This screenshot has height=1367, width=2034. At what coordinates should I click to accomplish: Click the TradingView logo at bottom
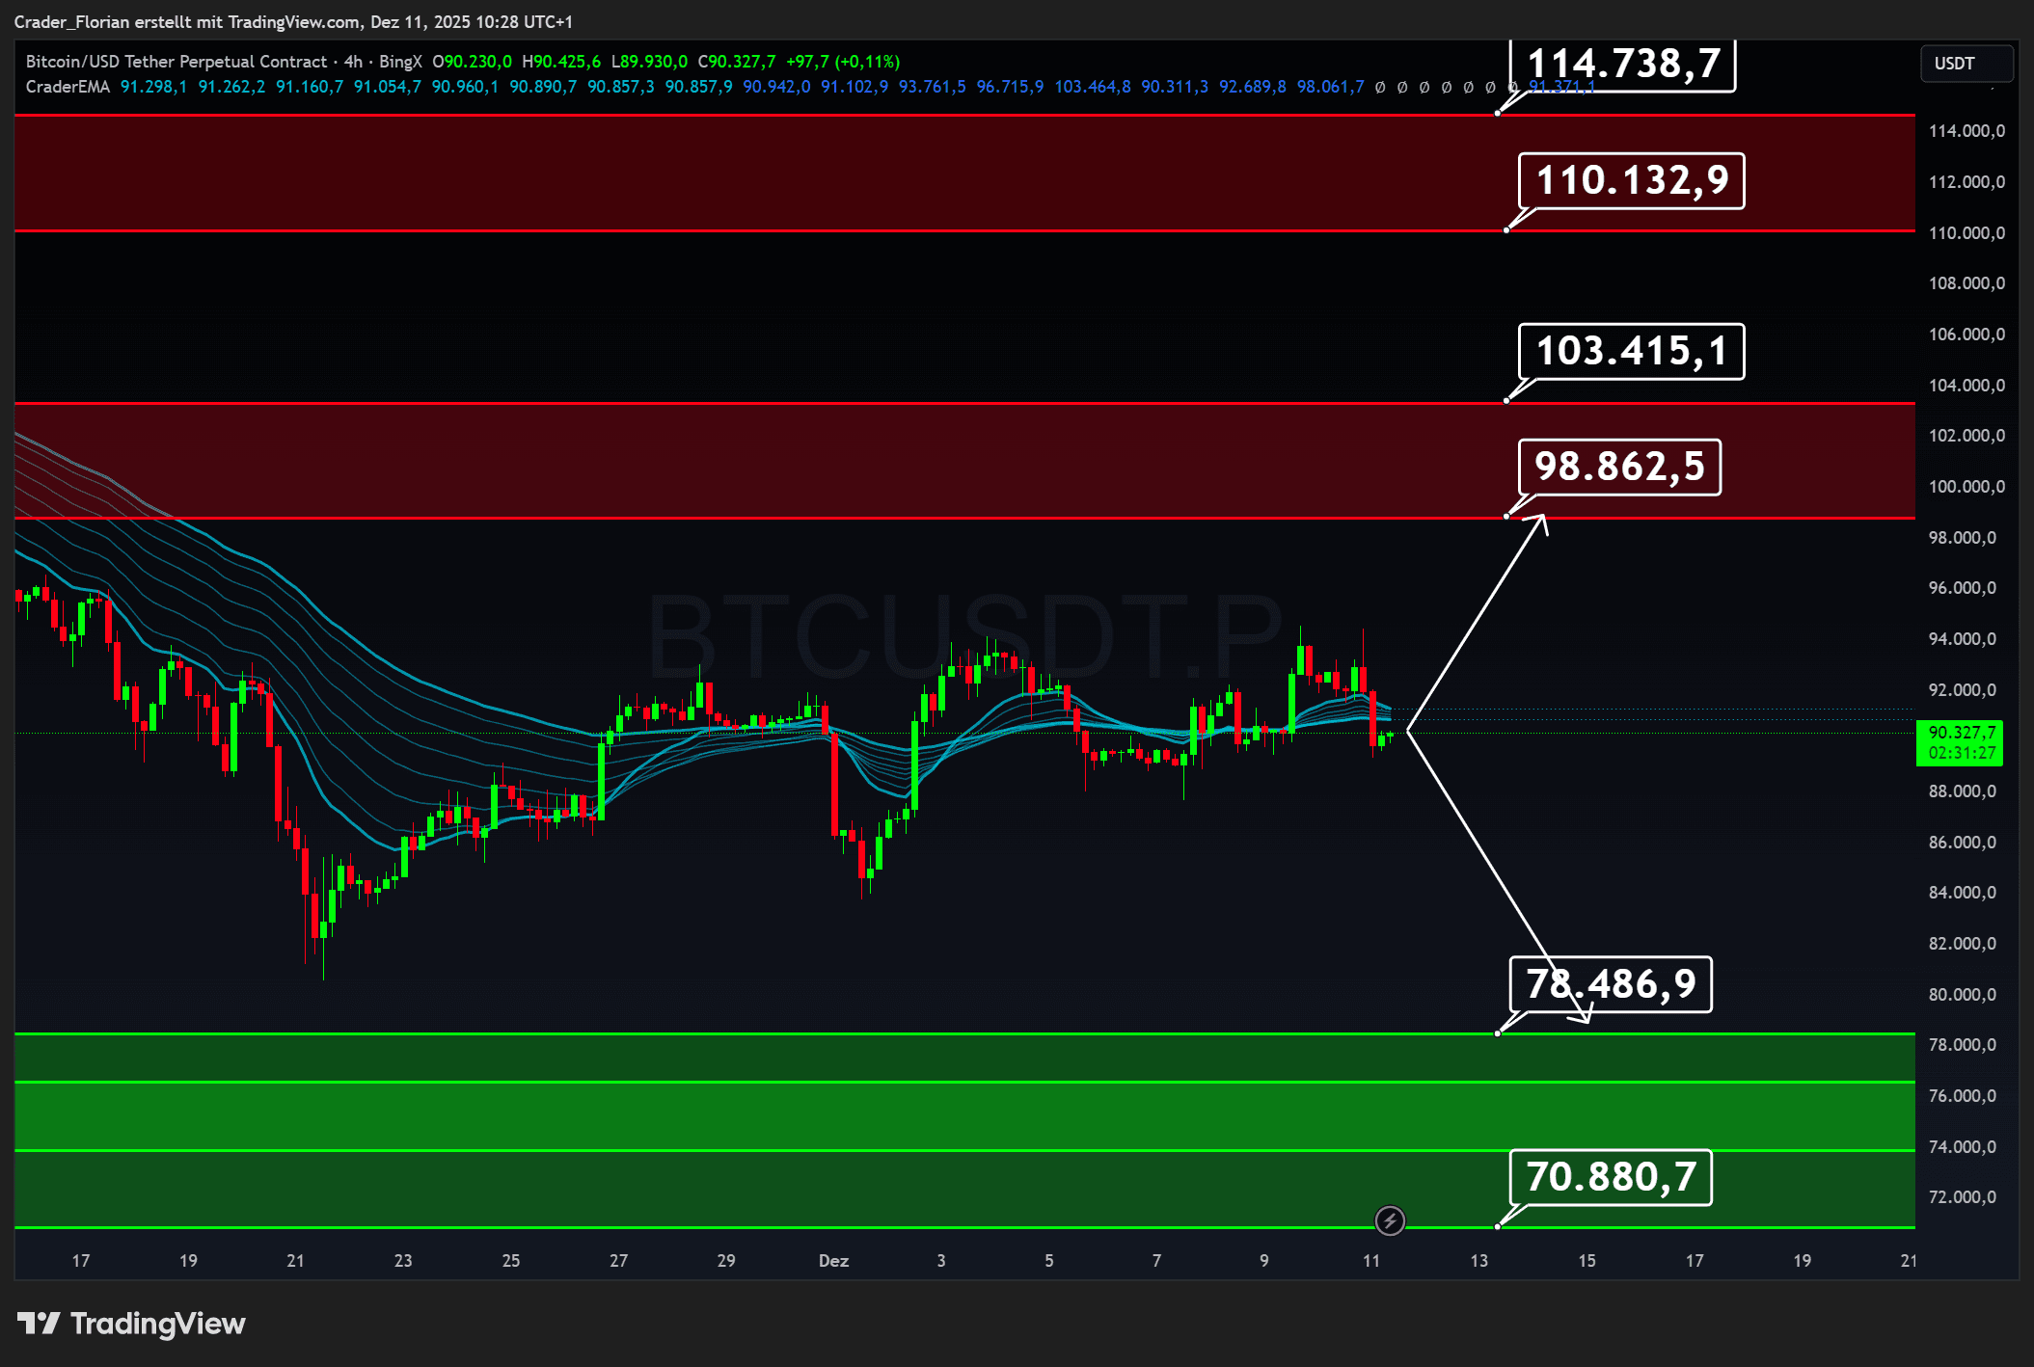click(x=131, y=1324)
